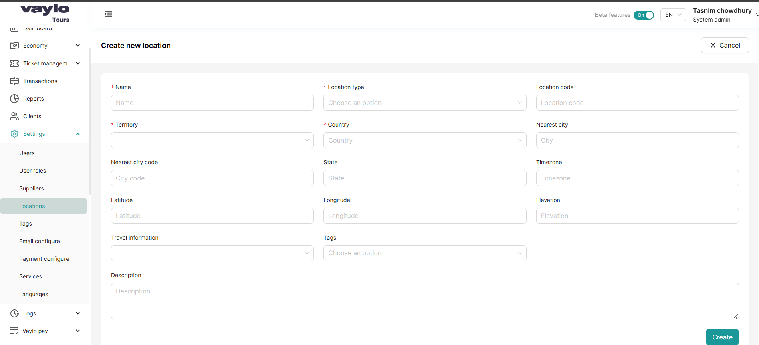Screen dimensions: 759x345
Task: Expand the Tags dropdown in form
Action: [424, 253]
